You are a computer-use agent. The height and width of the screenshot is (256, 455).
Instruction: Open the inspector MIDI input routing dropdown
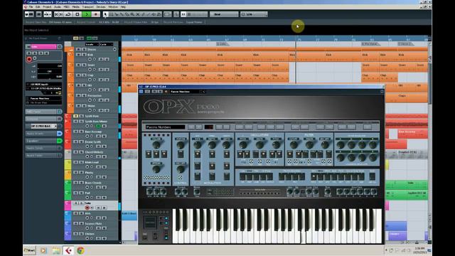click(43, 85)
